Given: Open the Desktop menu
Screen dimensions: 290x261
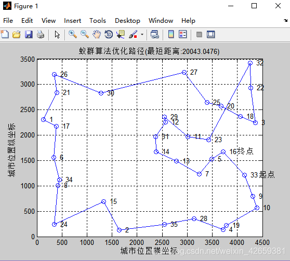Looking at the screenshot, I should coord(127,21).
